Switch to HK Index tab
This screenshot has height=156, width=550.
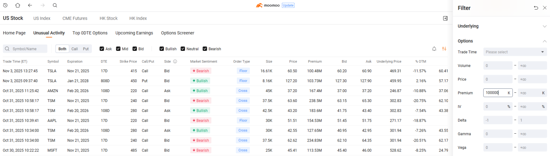click(138, 18)
